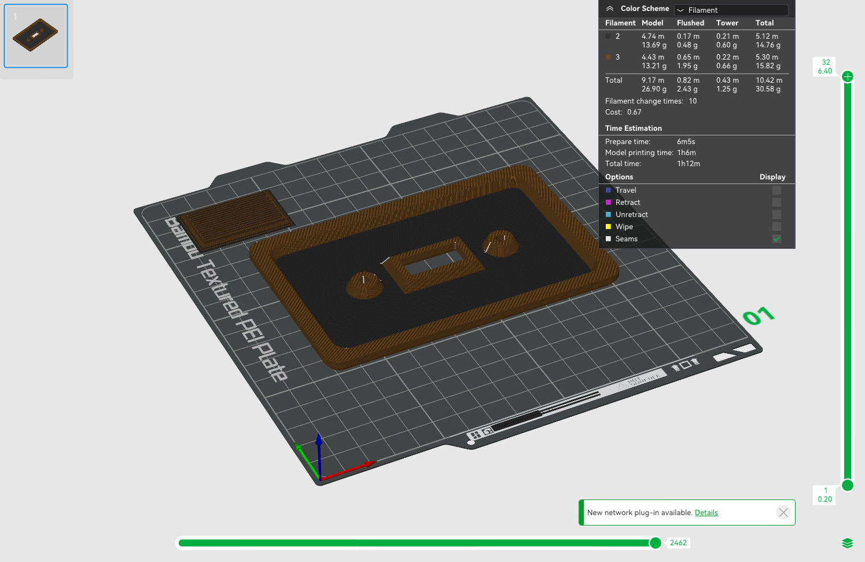The width and height of the screenshot is (865, 562).
Task: Click the Flushed column header
Action: click(690, 23)
